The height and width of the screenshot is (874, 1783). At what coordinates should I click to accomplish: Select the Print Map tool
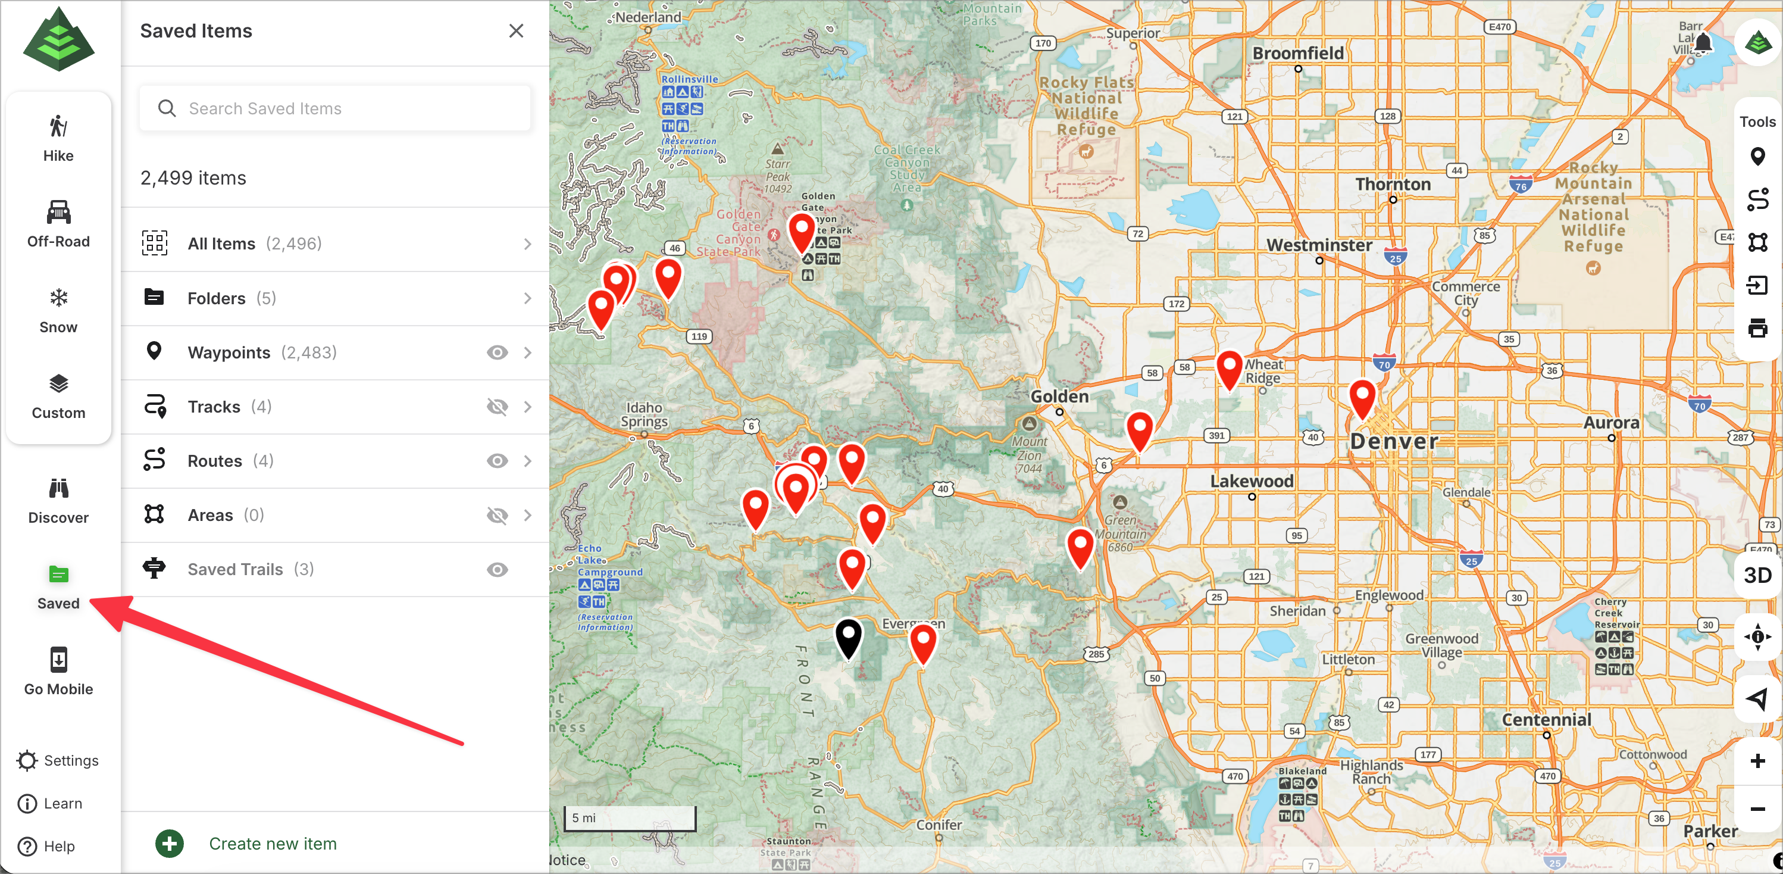click(x=1757, y=327)
